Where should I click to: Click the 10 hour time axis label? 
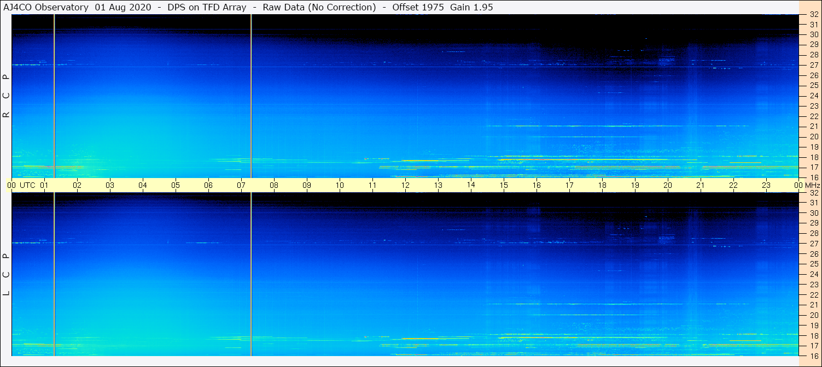pos(340,185)
